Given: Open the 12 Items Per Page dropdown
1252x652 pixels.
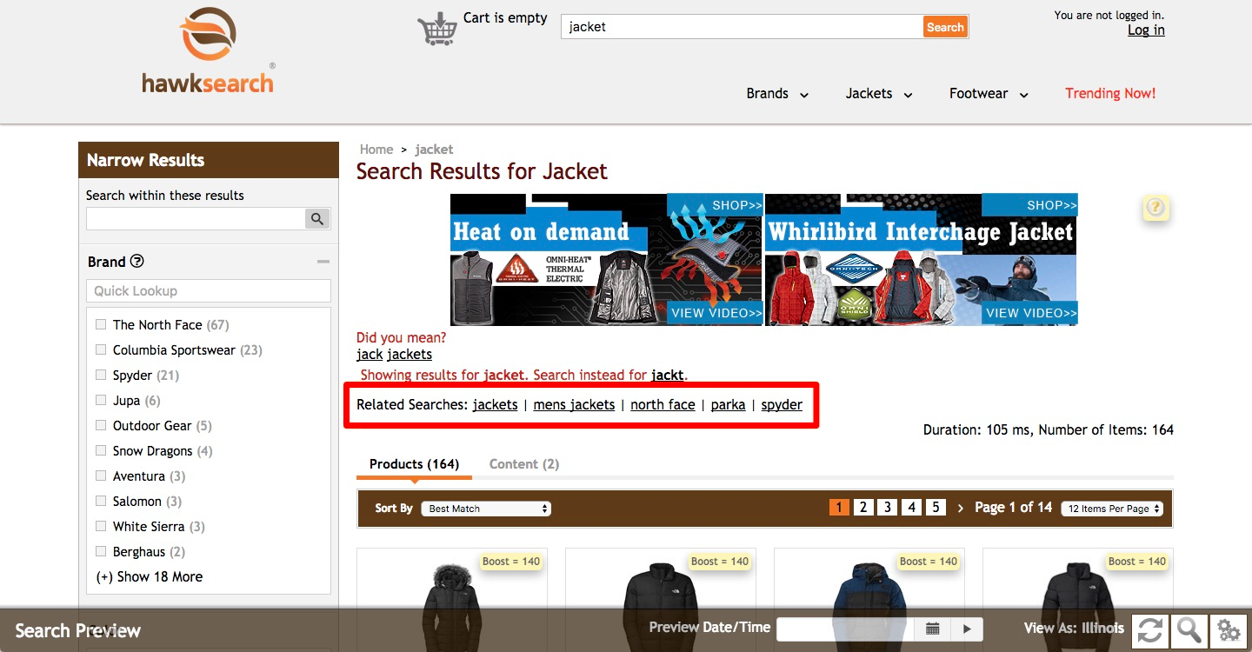Looking at the screenshot, I should (1112, 509).
